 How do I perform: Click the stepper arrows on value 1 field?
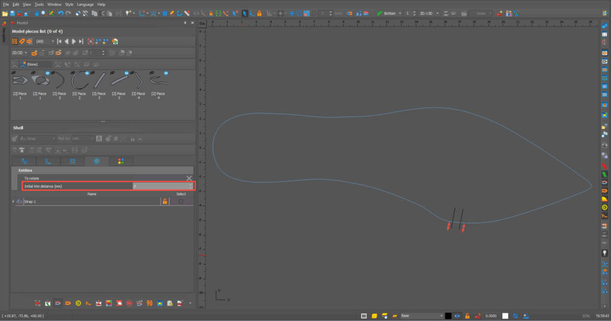[x=414, y=13]
